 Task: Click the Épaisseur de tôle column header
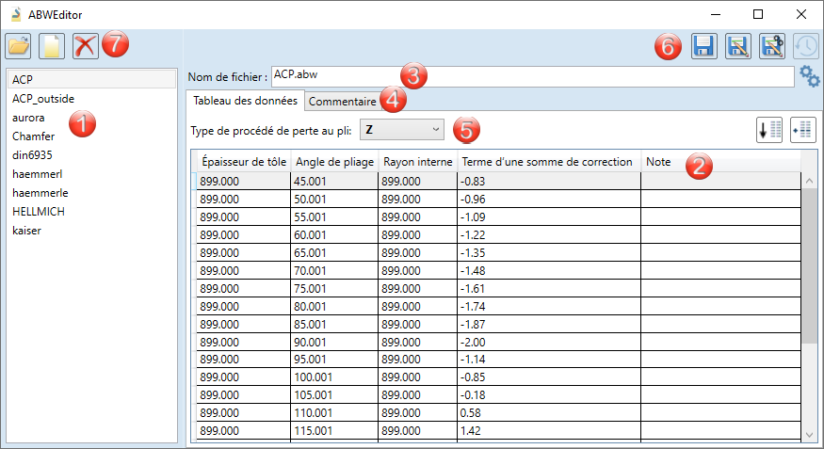(x=244, y=162)
